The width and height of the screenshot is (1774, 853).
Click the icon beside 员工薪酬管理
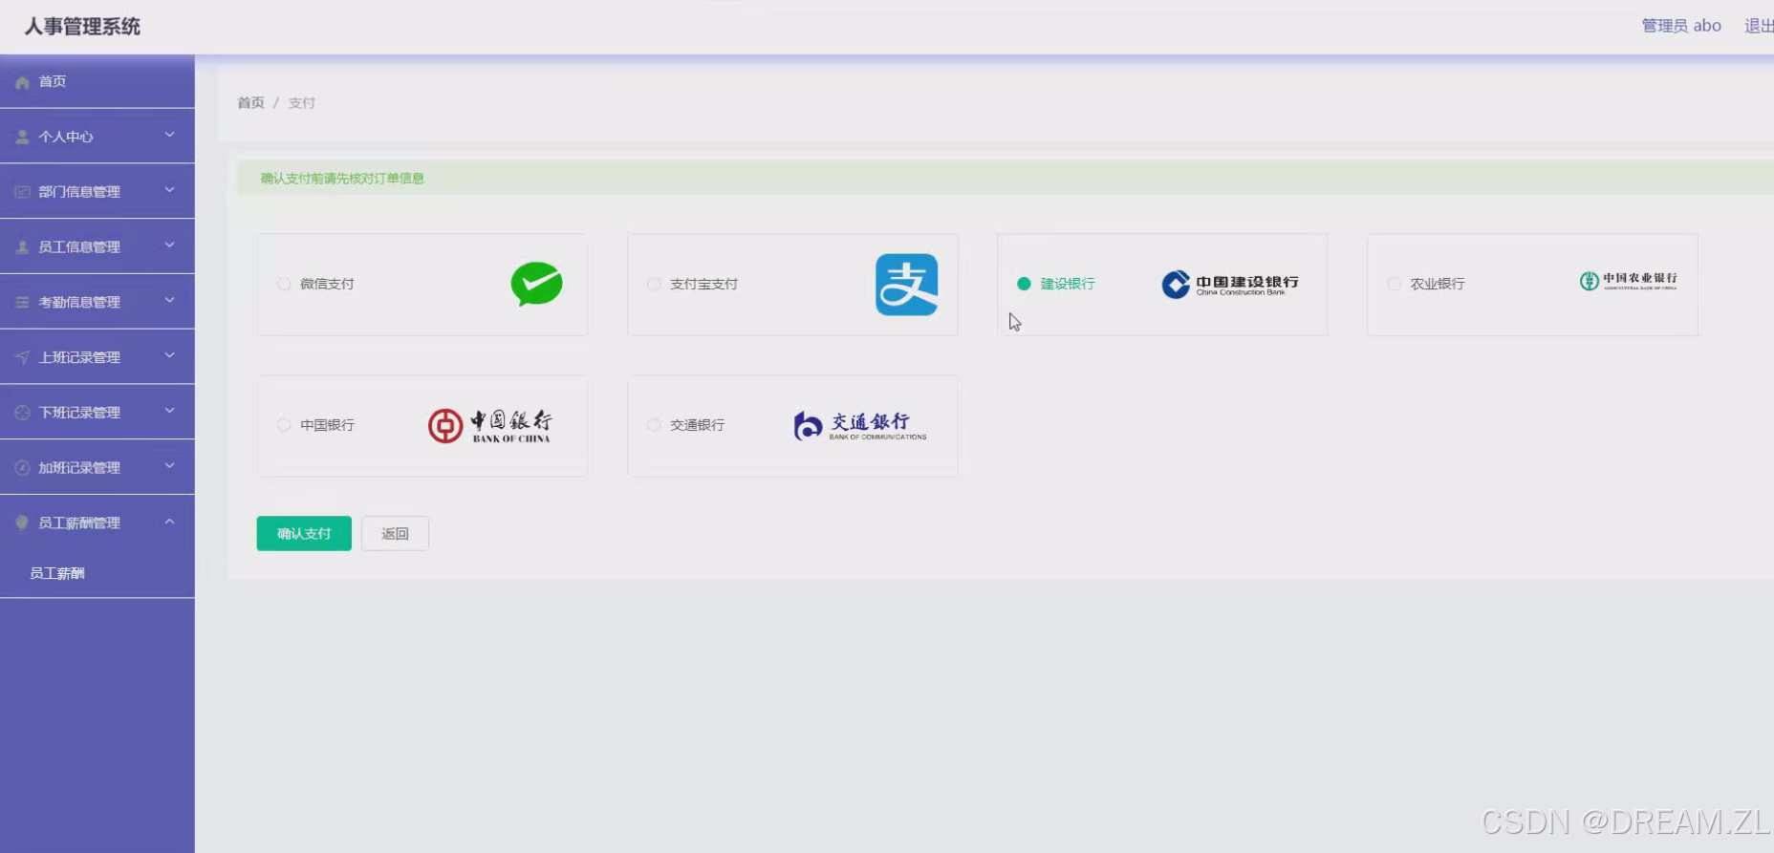click(22, 522)
